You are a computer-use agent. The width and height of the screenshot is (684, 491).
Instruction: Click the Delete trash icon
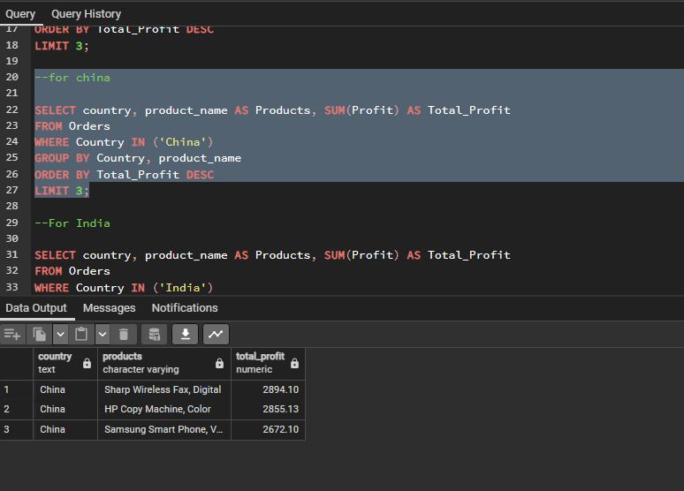(x=124, y=335)
